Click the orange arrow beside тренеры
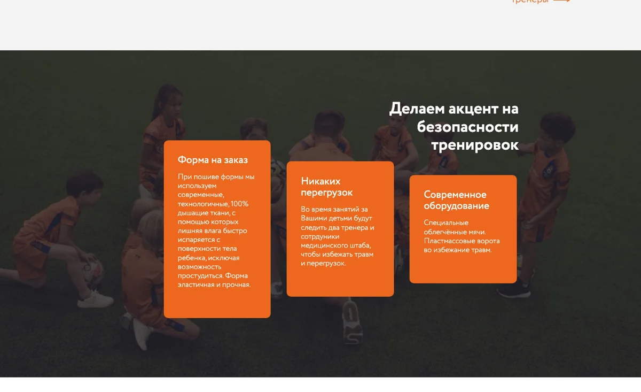The image size is (641, 392). tap(561, 1)
